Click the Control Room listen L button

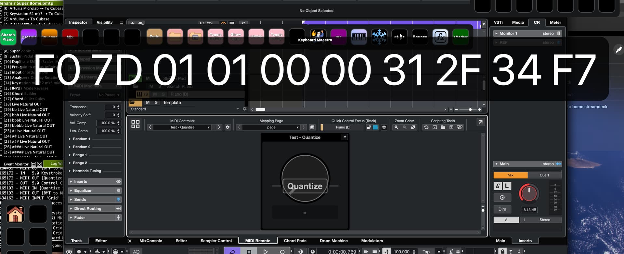507,186
